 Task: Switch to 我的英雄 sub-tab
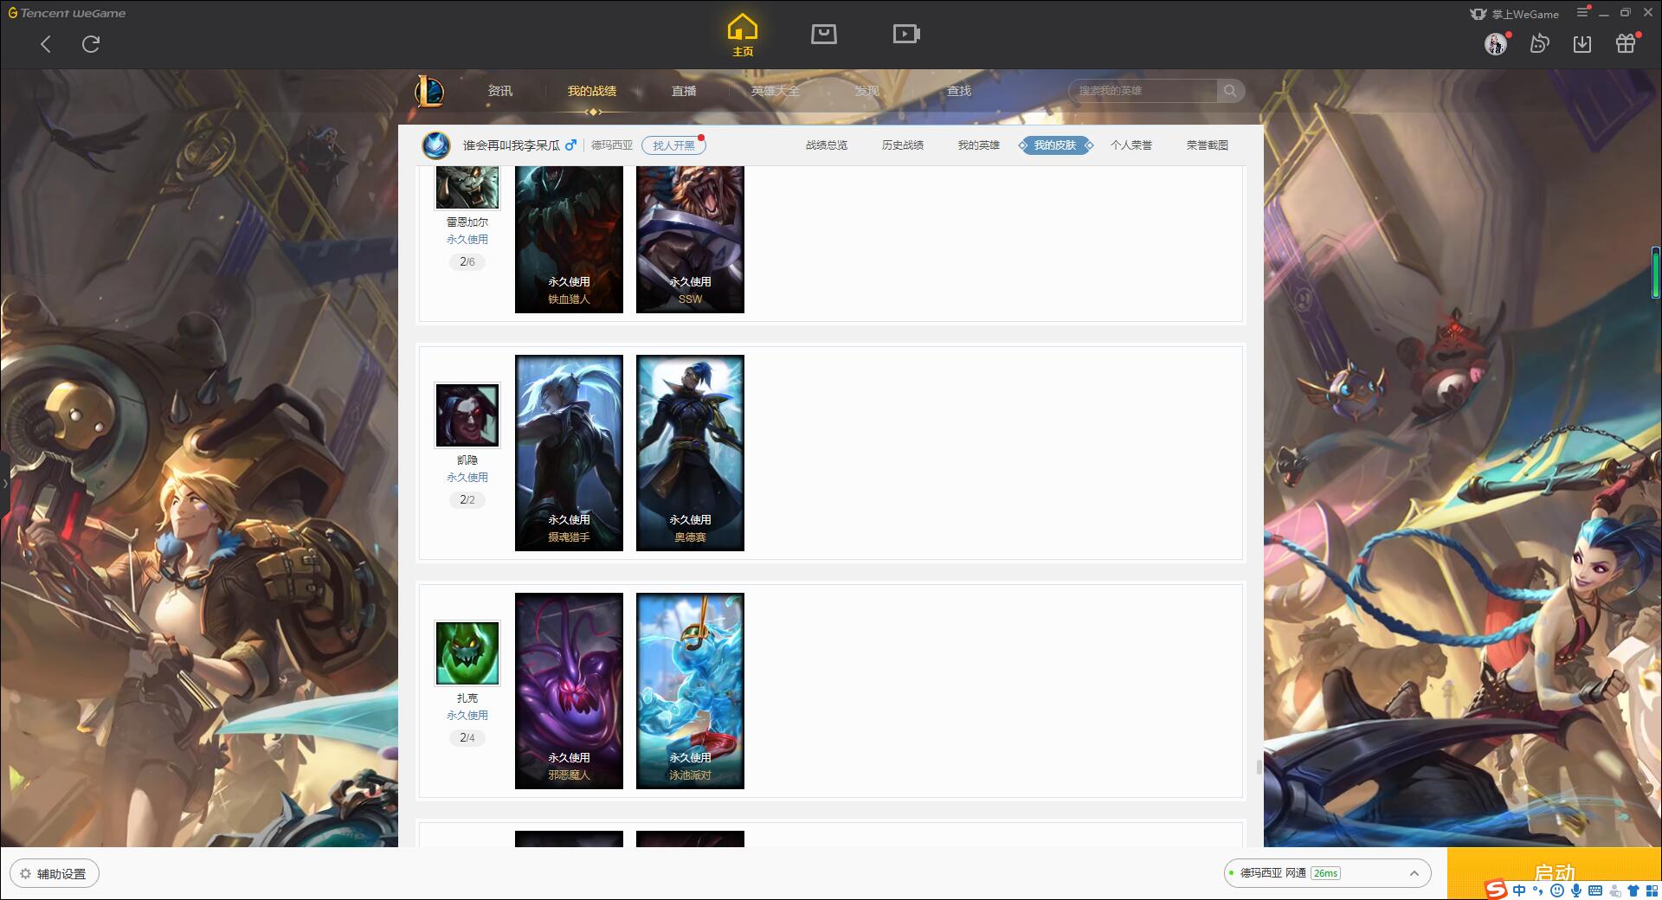point(979,145)
